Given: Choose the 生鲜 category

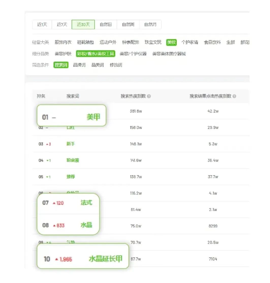Looking at the screenshot, I should pyautogui.click(x=231, y=42).
